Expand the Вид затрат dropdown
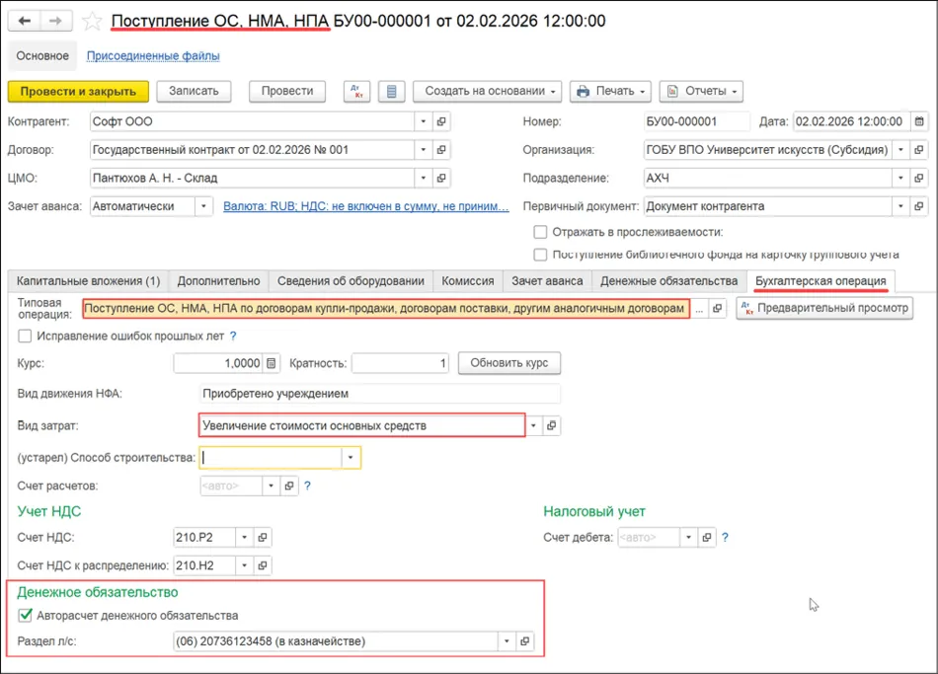Image resolution: width=938 pixels, height=674 pixels. (x=533, y=425)
